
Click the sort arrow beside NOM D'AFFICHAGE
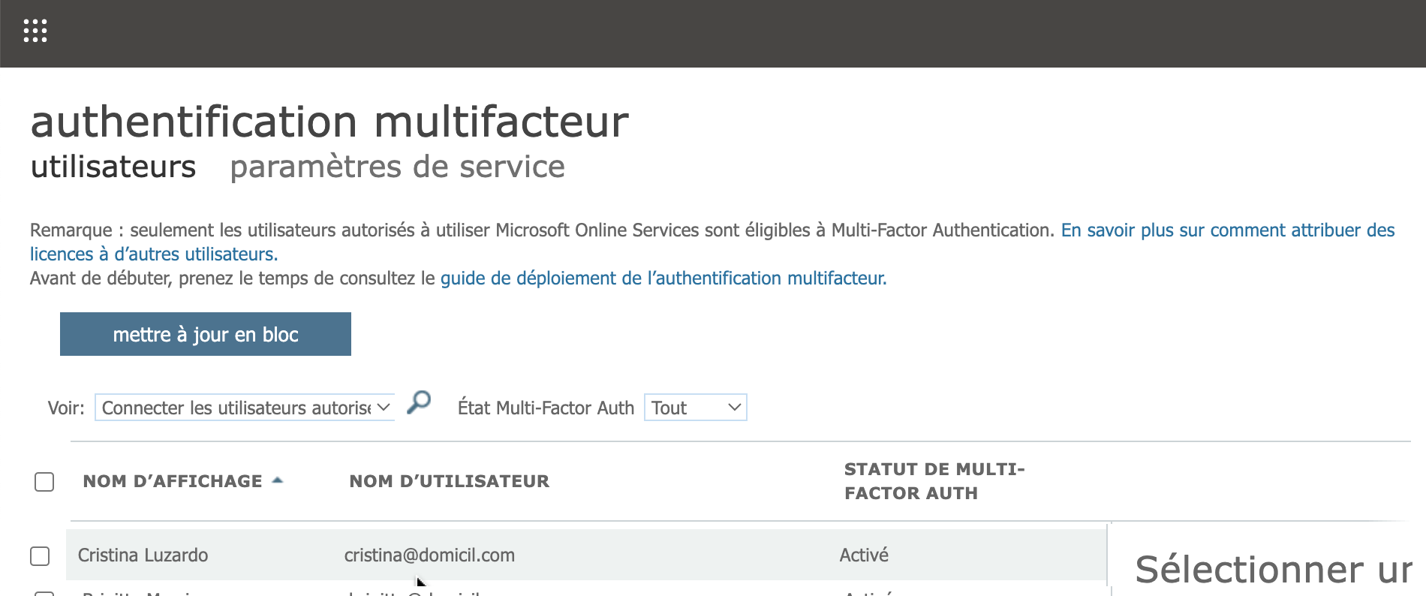click(277, 480)
